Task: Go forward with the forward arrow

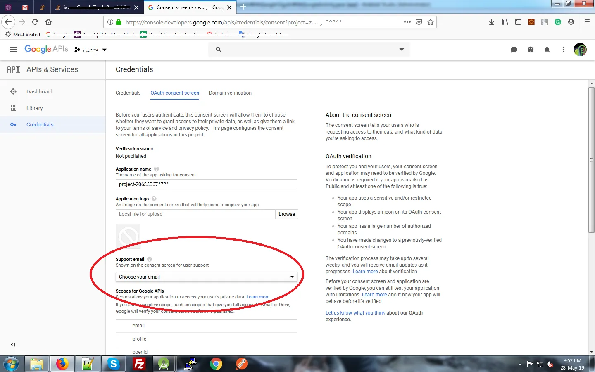Action: [22, 22]
